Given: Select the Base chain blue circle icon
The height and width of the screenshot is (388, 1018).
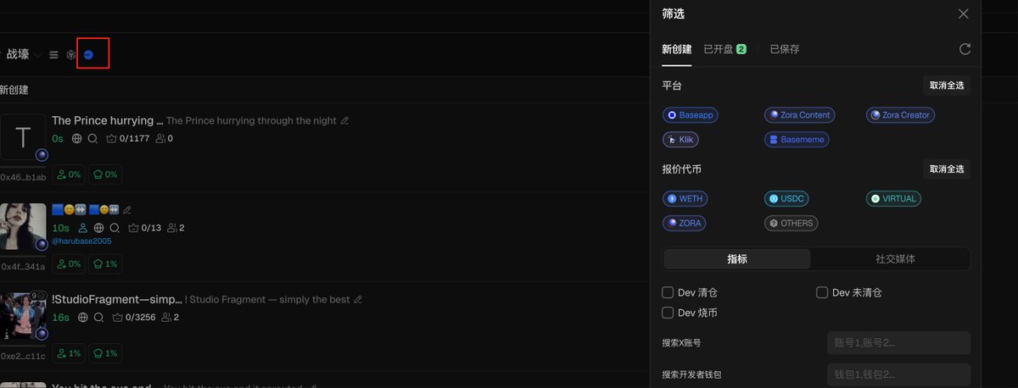Looking at the screenshot, I should click(88, 54).
